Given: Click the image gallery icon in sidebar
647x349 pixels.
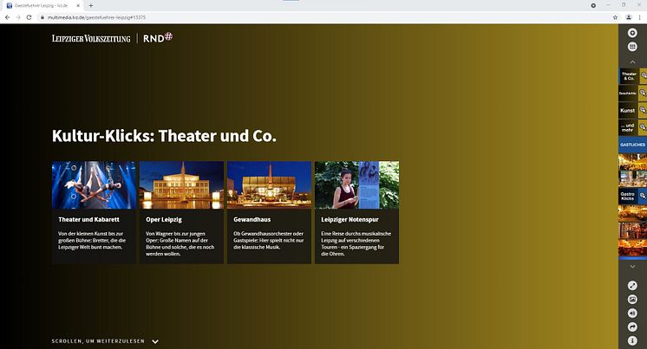Looking at the screenshot, I should click(x=632, y=300).
